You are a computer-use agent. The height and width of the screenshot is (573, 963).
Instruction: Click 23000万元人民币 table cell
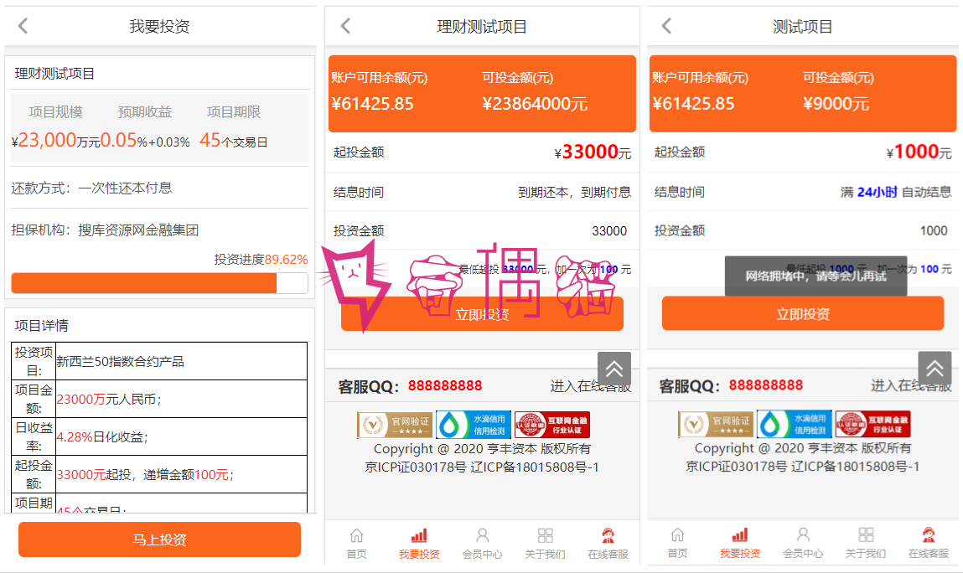tap(181, 400)
